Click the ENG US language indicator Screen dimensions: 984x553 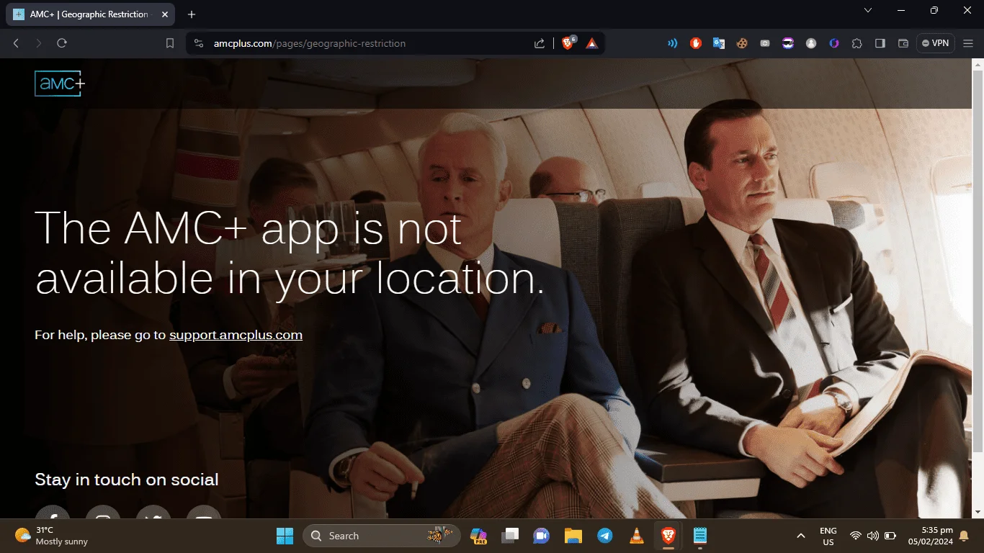click(x=828, y=536)
